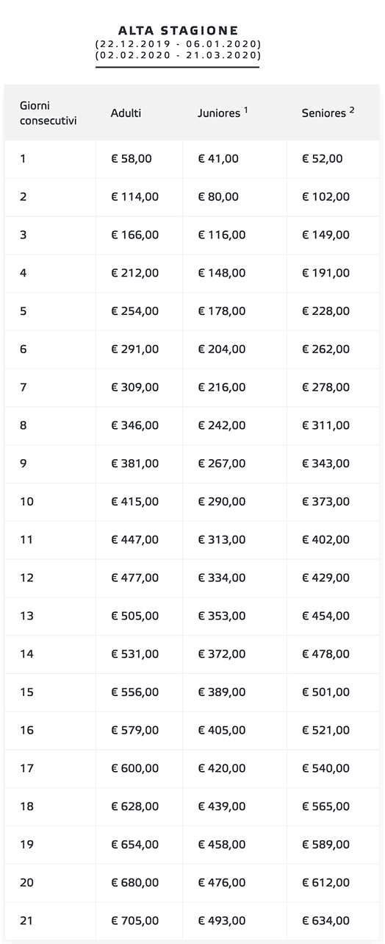Image resolution: width=385 pixels, height=944 pixels.
Task: Click the senior 21-day price € 634,00
Action: pos(325,920)
